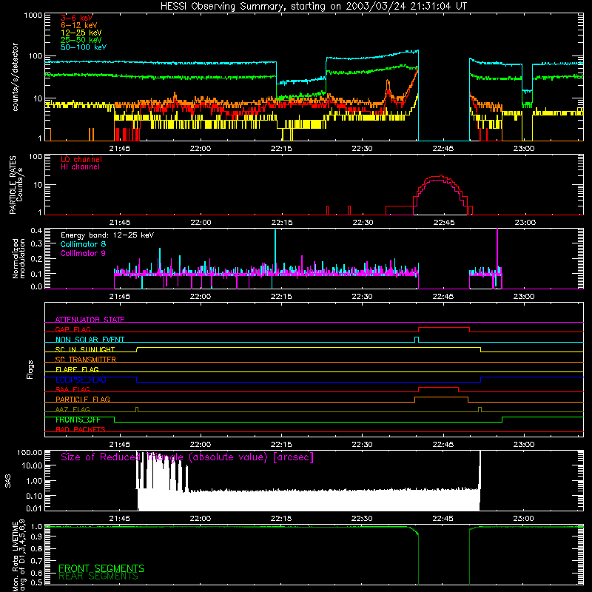Click the SC_IN_SUNLIGHT flag label
The height and width of the screenshot is (592, 592).
click(x=85, y=349)
